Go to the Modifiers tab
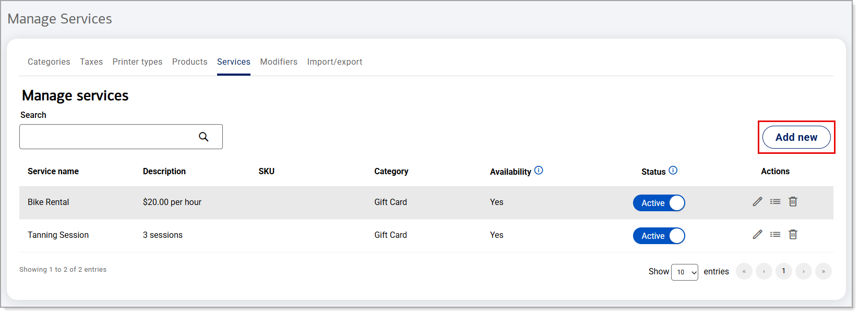This screenshot has height=314, width=859. click(279, 62)
